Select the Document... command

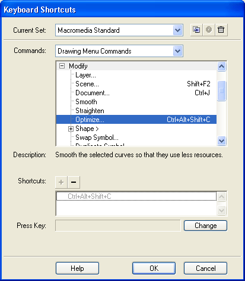93,93
